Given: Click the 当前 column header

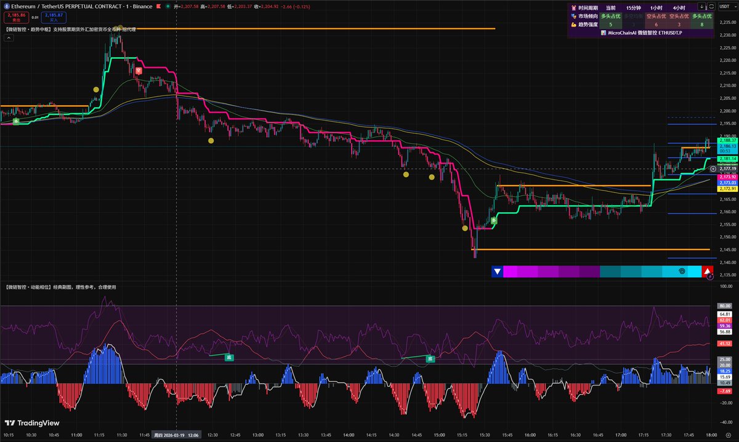Looking at the screenshot, I should (610, 7).
